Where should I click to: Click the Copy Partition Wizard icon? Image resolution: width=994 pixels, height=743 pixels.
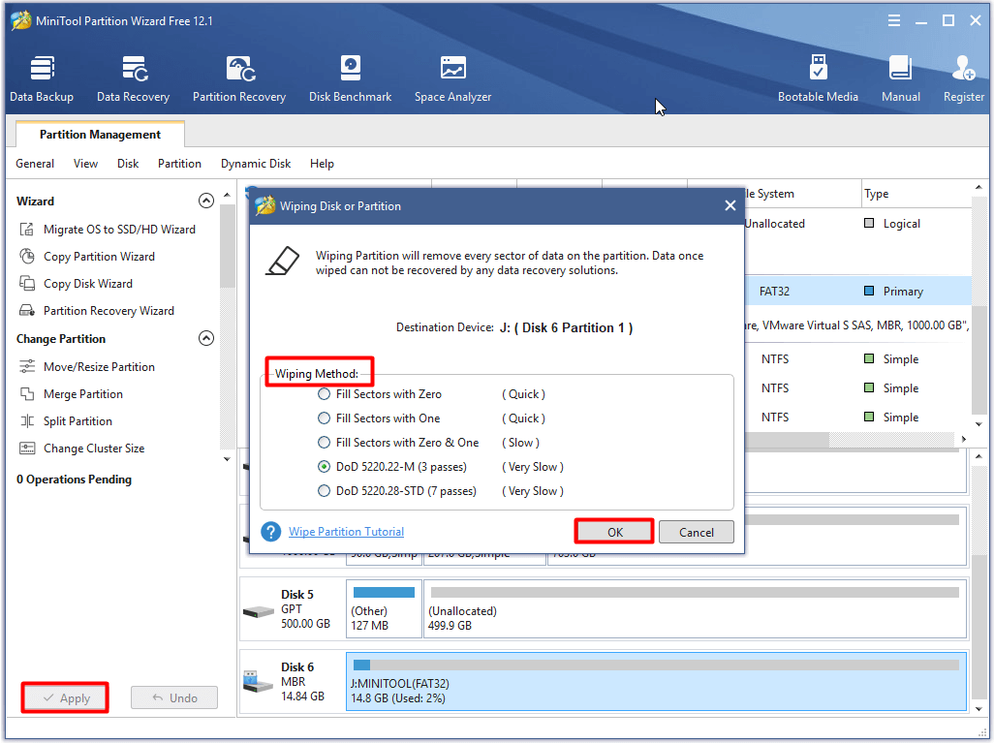26,256
